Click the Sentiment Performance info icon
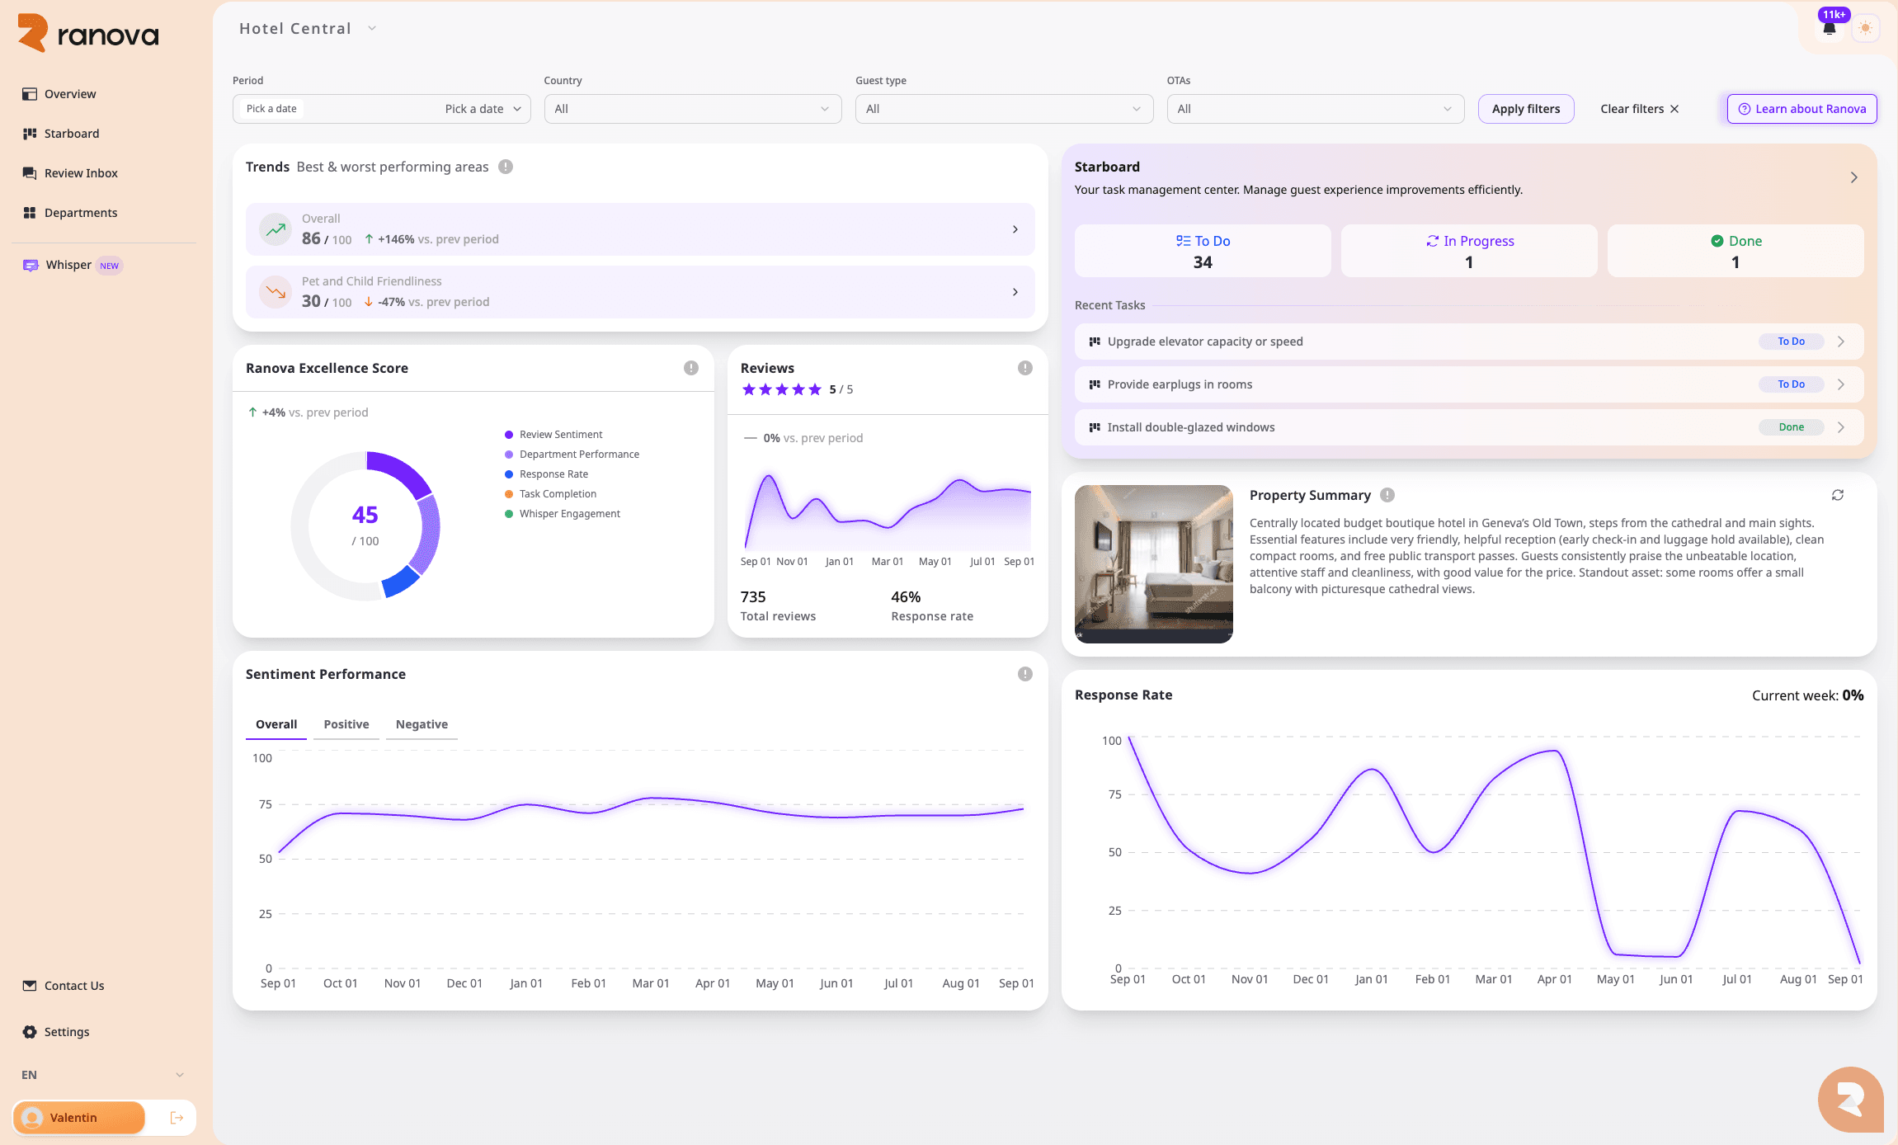 coord(1024,674)
